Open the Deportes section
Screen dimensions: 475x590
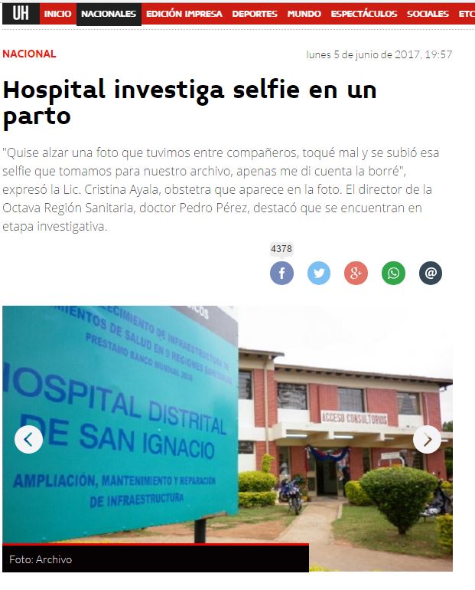click(x=255, y=14)
